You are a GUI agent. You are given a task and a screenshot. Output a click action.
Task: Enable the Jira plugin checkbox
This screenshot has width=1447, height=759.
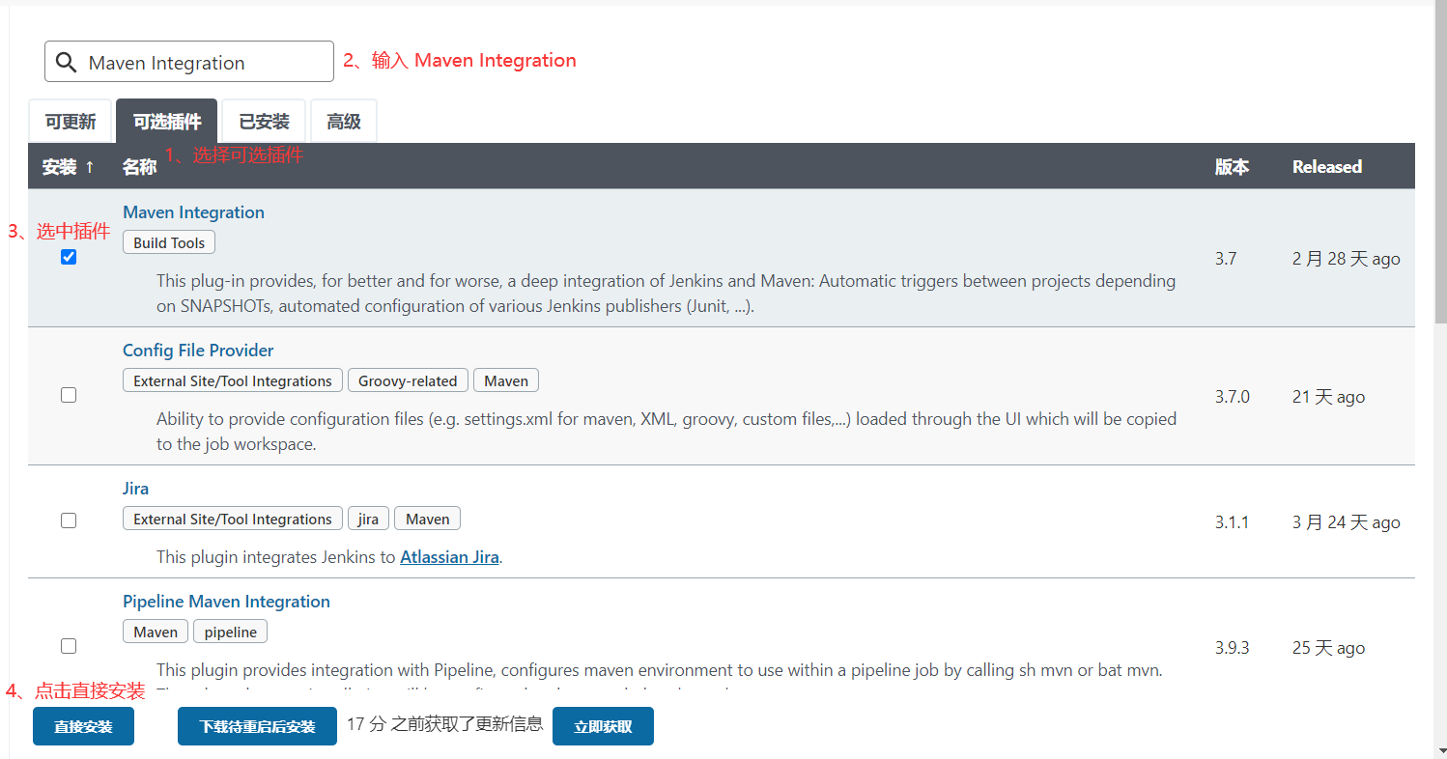[69, 520]
